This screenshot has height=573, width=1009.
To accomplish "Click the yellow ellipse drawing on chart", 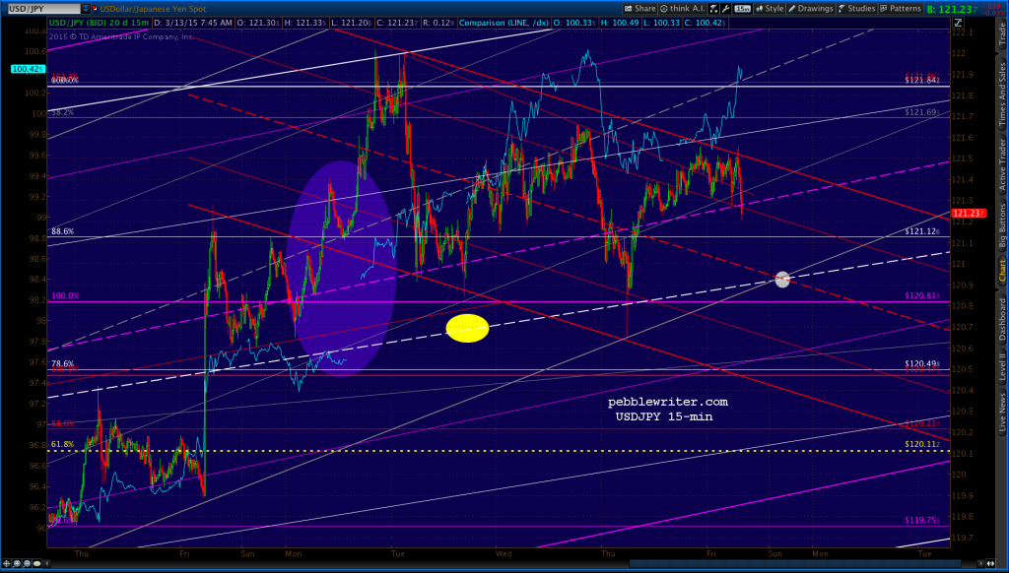I will (x=467, y=328).
